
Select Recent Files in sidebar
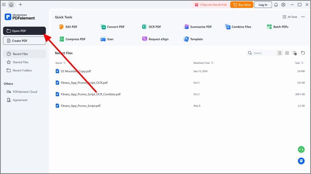click(24, 54)
